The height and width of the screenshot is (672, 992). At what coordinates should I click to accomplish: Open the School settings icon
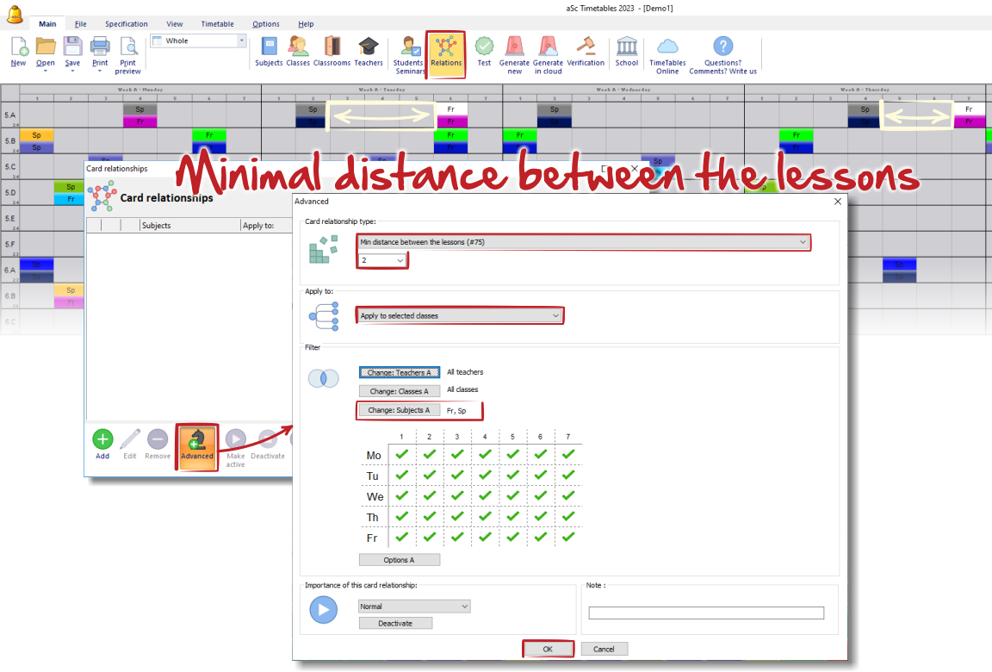(627, 47)
